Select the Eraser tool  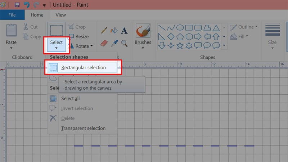pos(104,44)
